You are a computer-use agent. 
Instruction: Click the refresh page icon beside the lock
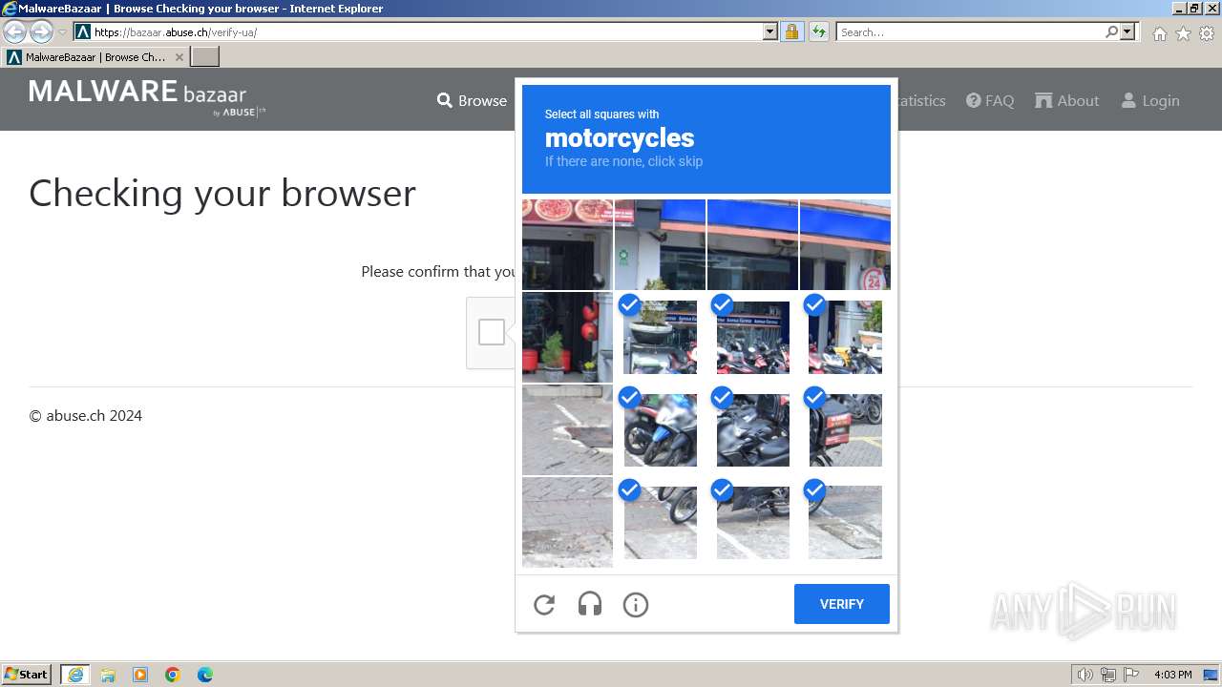click(x=818, y=31)
